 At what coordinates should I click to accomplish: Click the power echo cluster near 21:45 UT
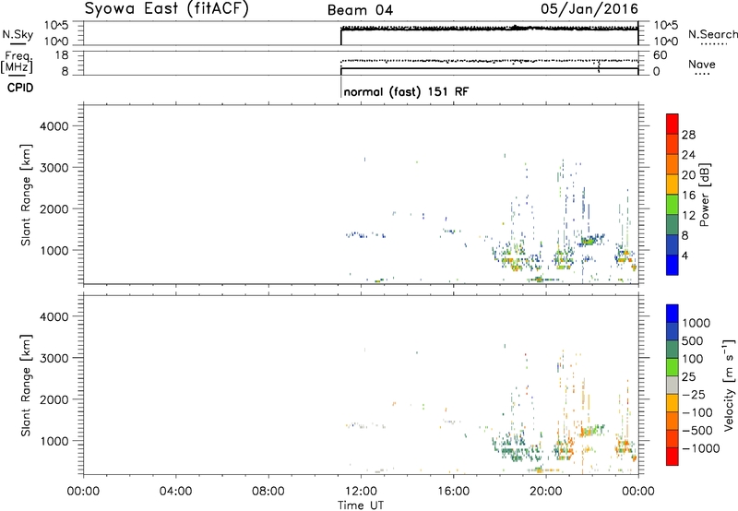click(x=591, y=240)
